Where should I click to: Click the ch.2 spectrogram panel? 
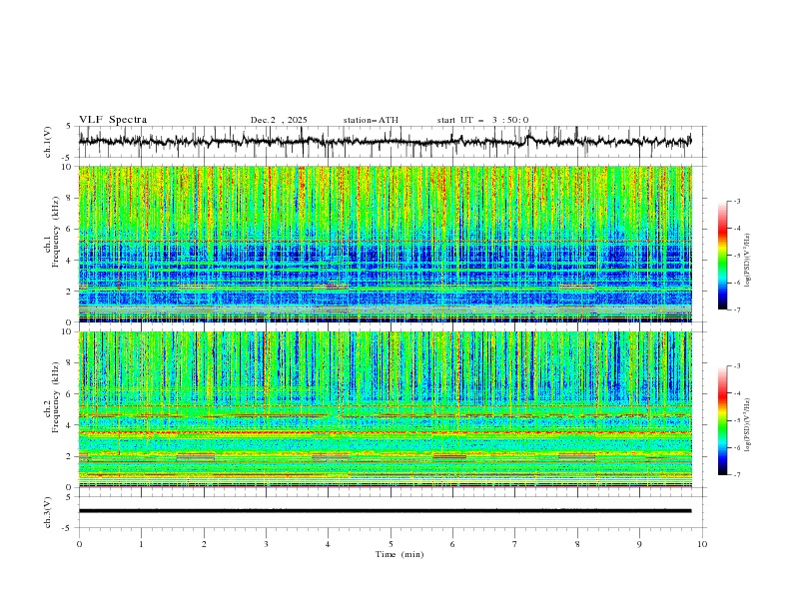tap(385, 409)
